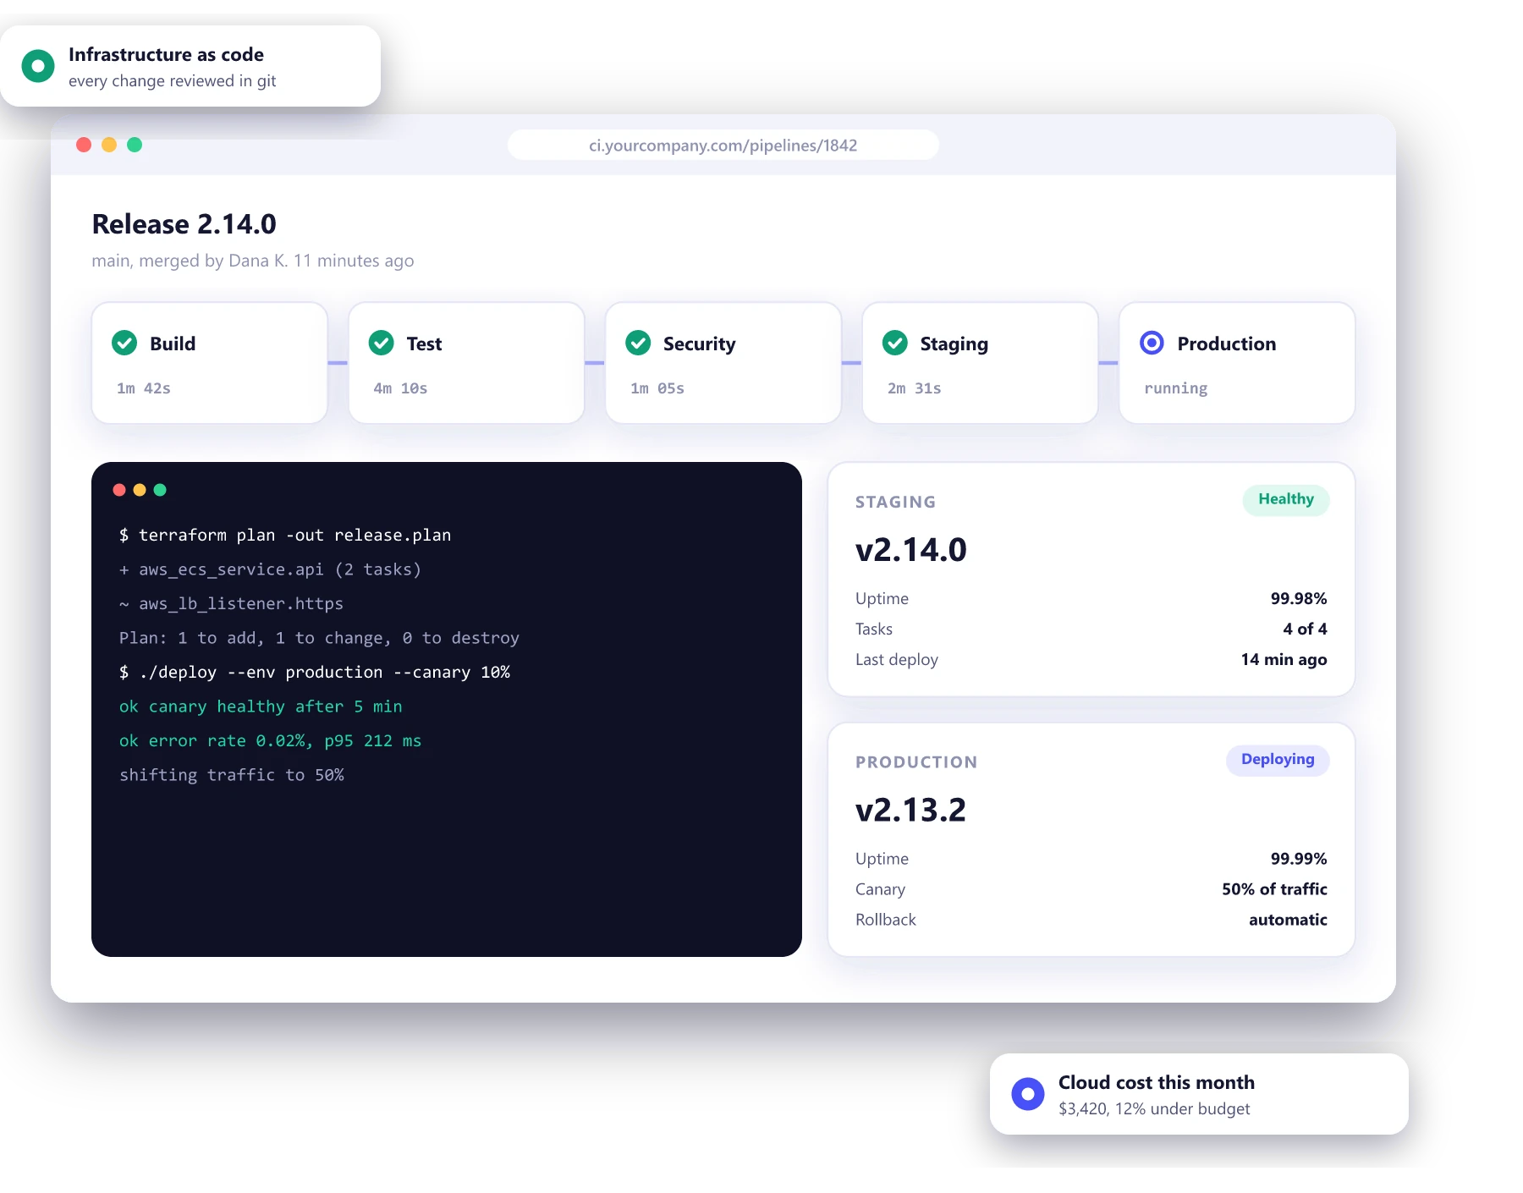Click the Deploying status badge
The height and width of the screenshot is (1193, 1523).
[x=1278, y=760]
